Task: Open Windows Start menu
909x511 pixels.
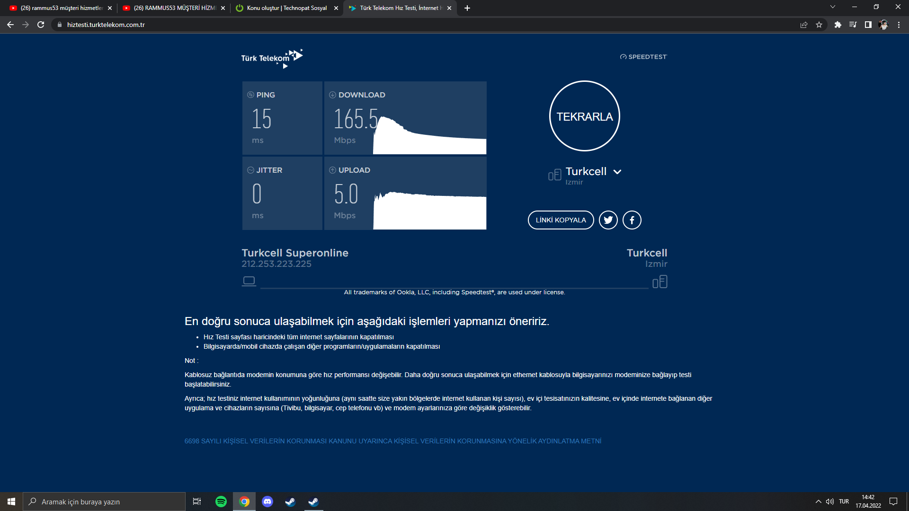Action: point(11,502)
